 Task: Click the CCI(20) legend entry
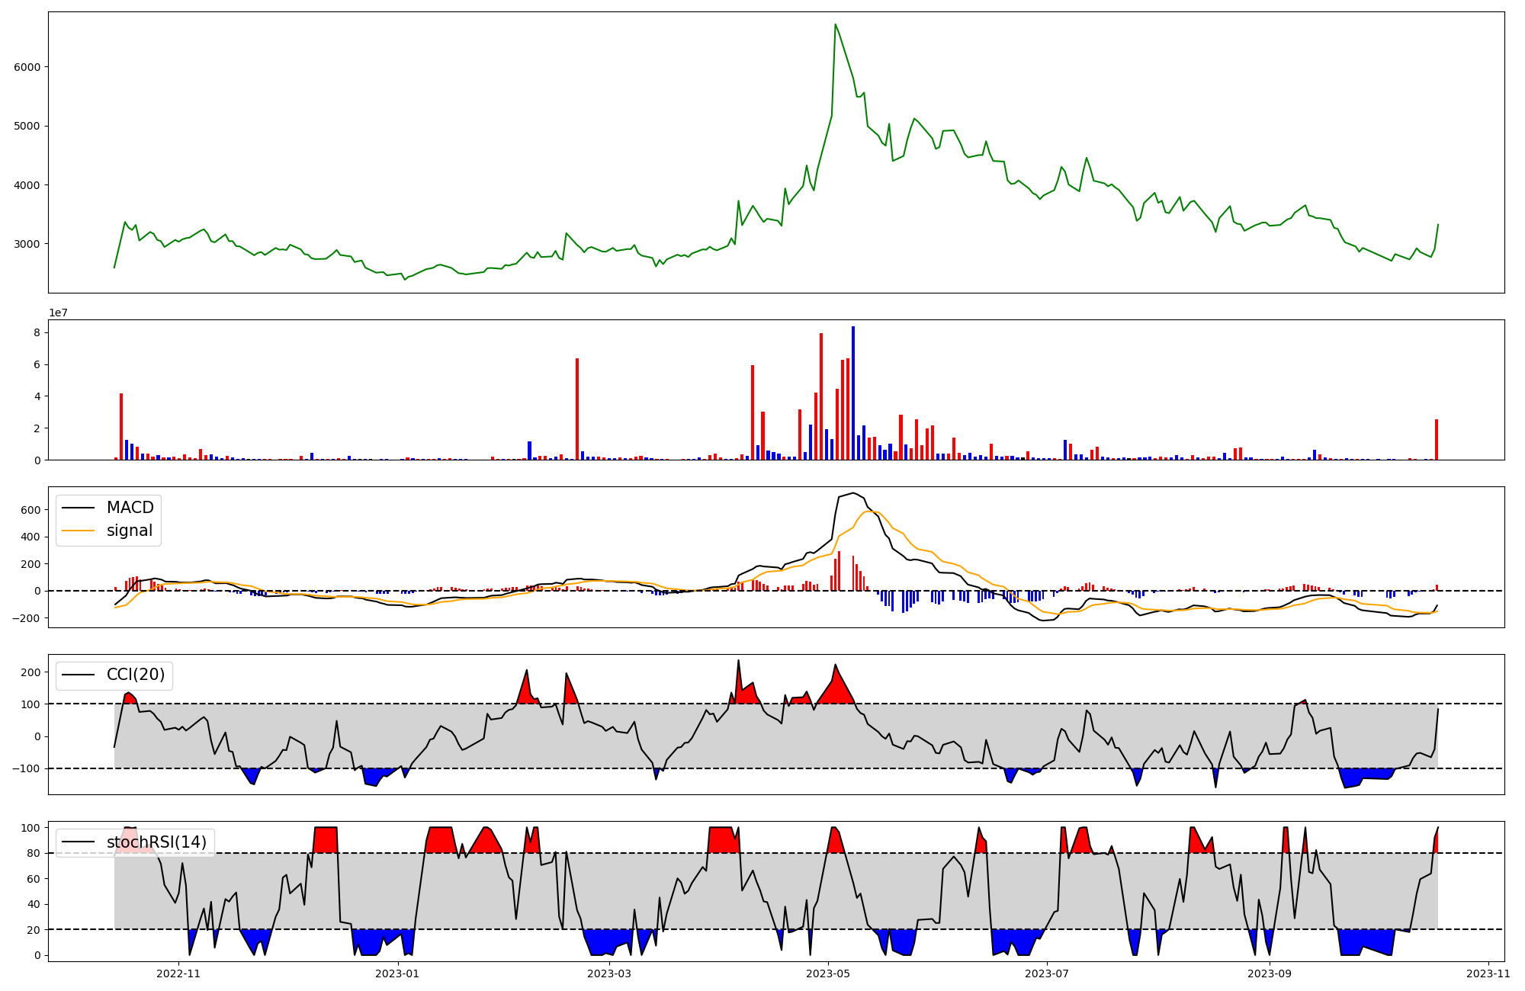pos(136,675)
